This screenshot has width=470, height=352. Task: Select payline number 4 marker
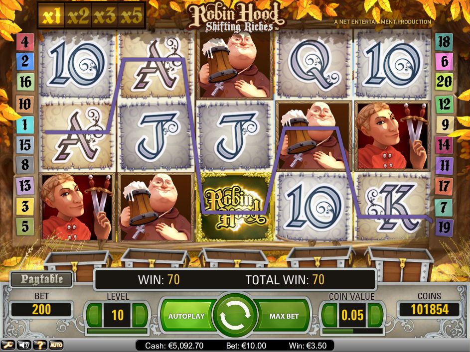tap(25, 42)
